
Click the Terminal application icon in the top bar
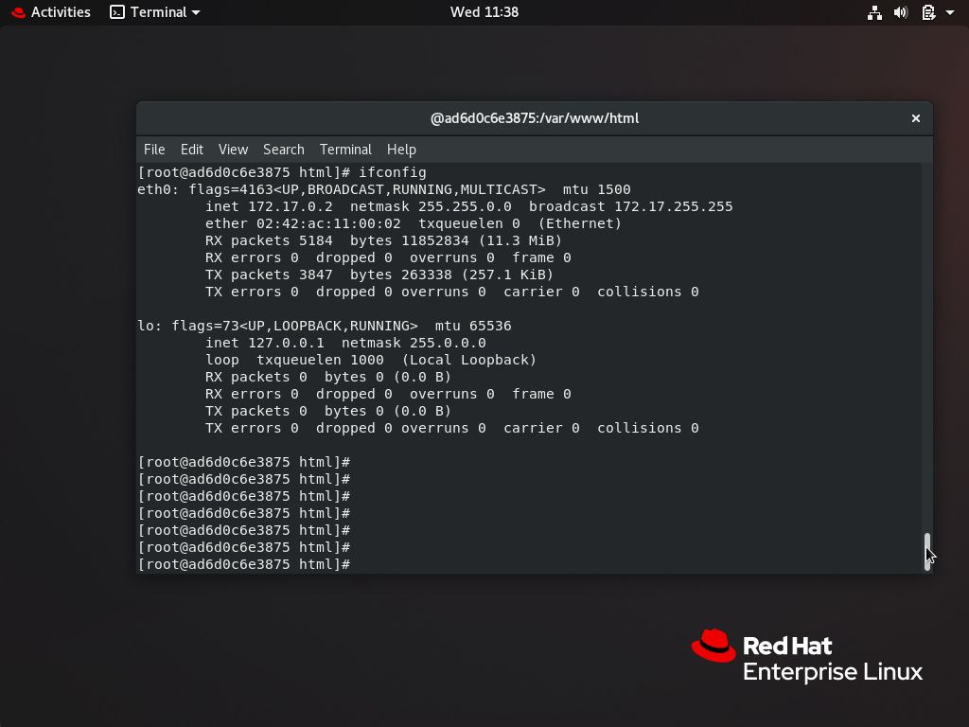tap(118, 12)
